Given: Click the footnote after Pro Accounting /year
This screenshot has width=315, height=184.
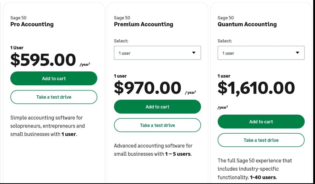Looking at the screenshot, I should coord(89,63).
